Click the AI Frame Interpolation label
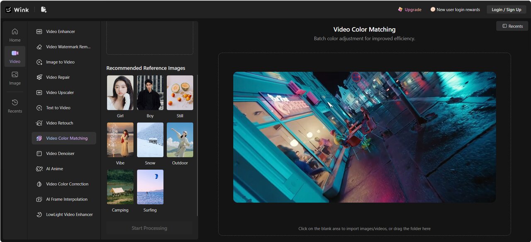The width and height of the screenshot is (531, 242). (x=67, y=199)
